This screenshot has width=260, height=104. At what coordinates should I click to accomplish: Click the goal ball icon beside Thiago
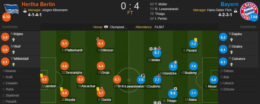point(175,89)
